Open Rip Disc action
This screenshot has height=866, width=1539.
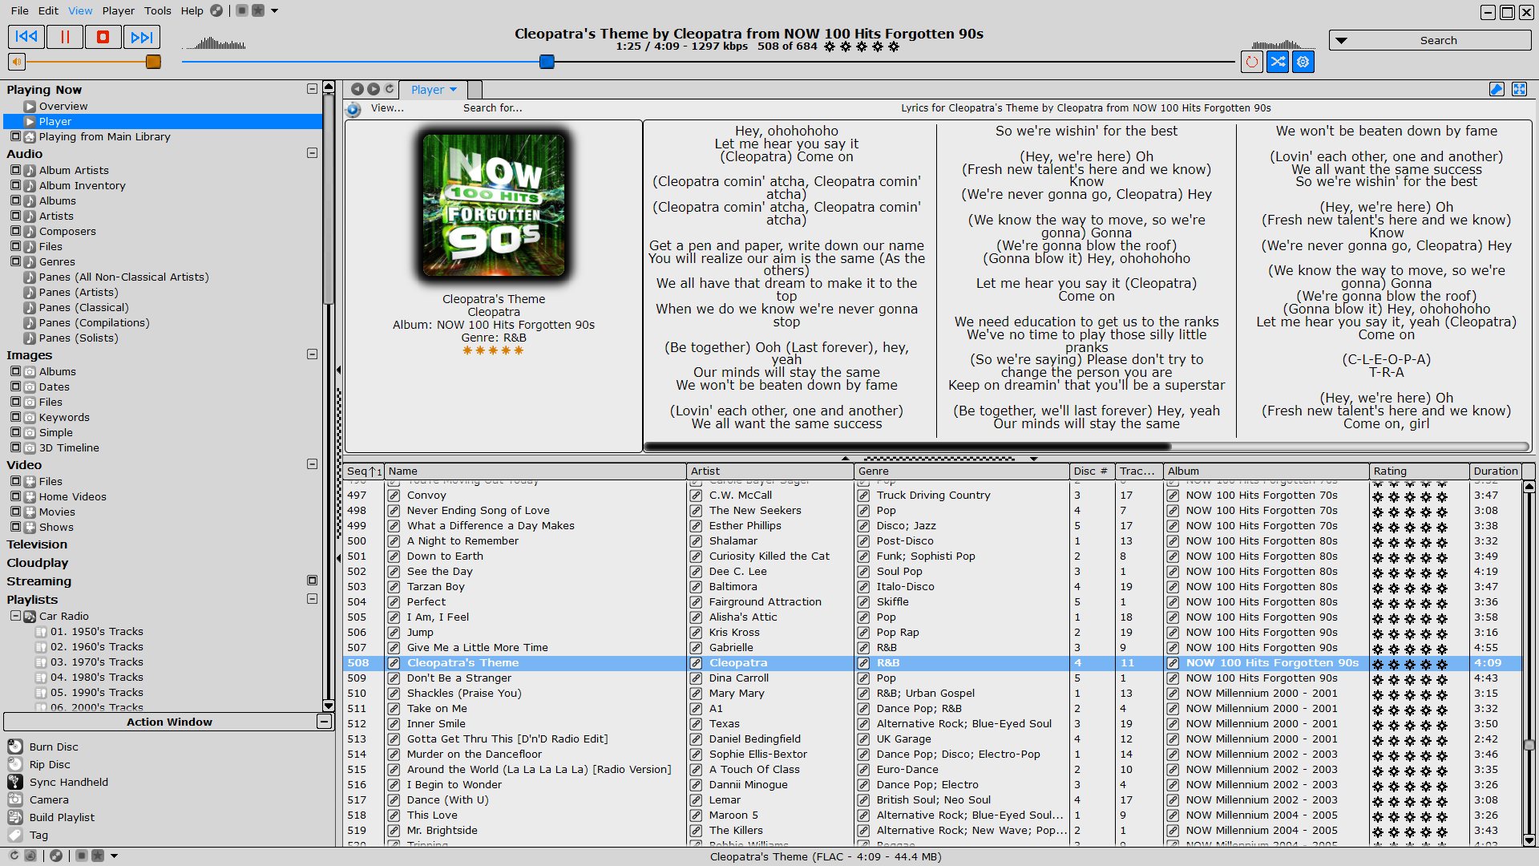(x=50, y=764)
